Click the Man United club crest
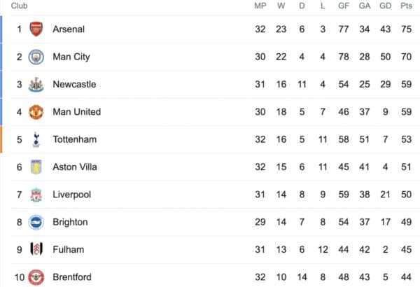Viewport: 420px width, 287px height. [36, 112]
